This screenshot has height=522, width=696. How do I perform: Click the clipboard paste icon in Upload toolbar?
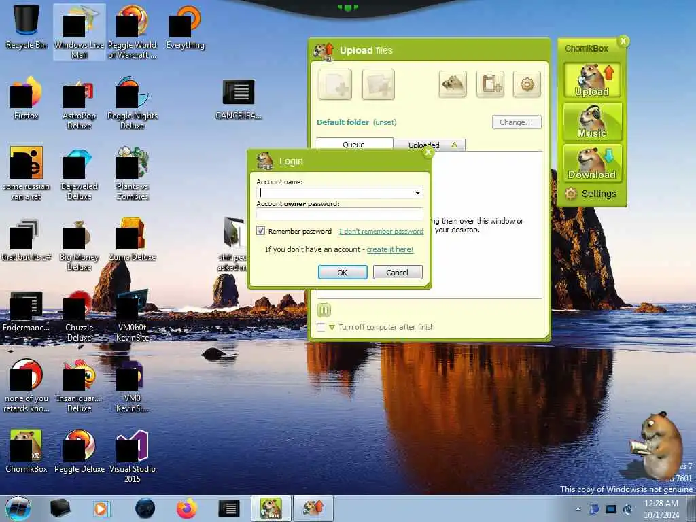coord(490,84)
